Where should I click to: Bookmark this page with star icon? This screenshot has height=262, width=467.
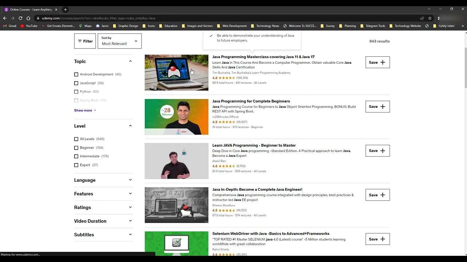430,18
